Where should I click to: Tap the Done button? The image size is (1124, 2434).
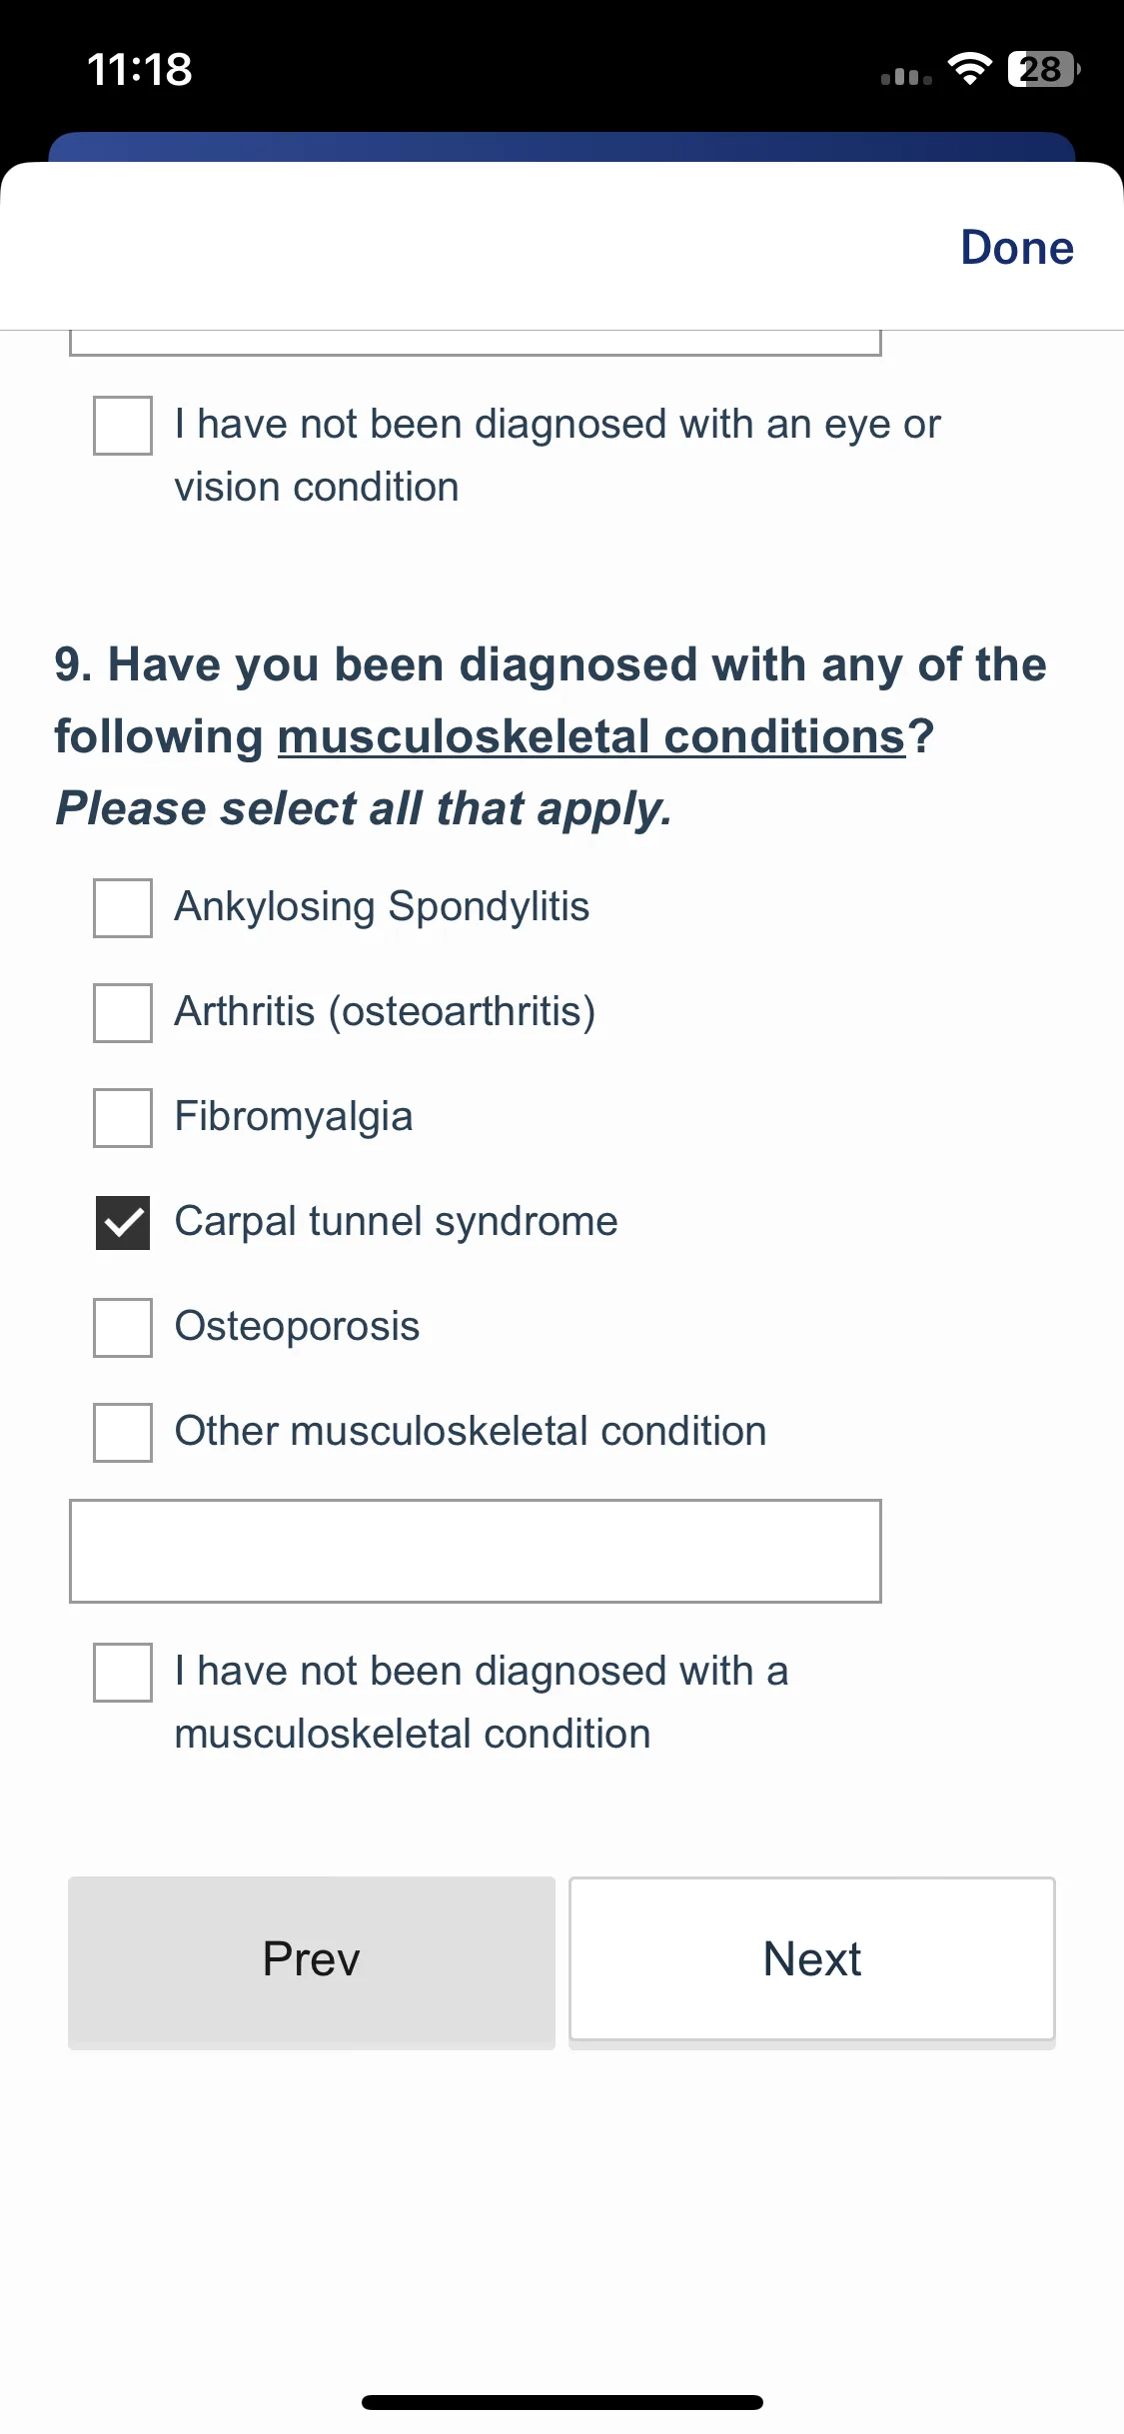tap(1017, 248)
